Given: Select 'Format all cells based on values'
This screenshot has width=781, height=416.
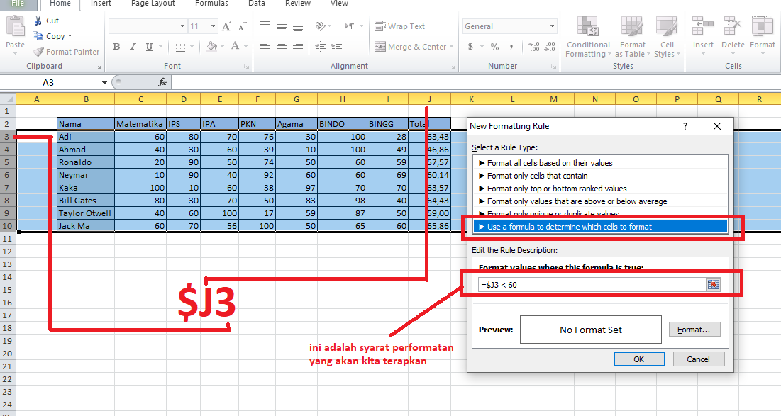Looking at the screenshot, I should [600, 163].
